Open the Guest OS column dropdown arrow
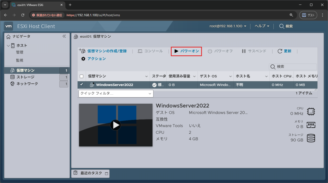The image size is (328, 183). pos(230,76)
